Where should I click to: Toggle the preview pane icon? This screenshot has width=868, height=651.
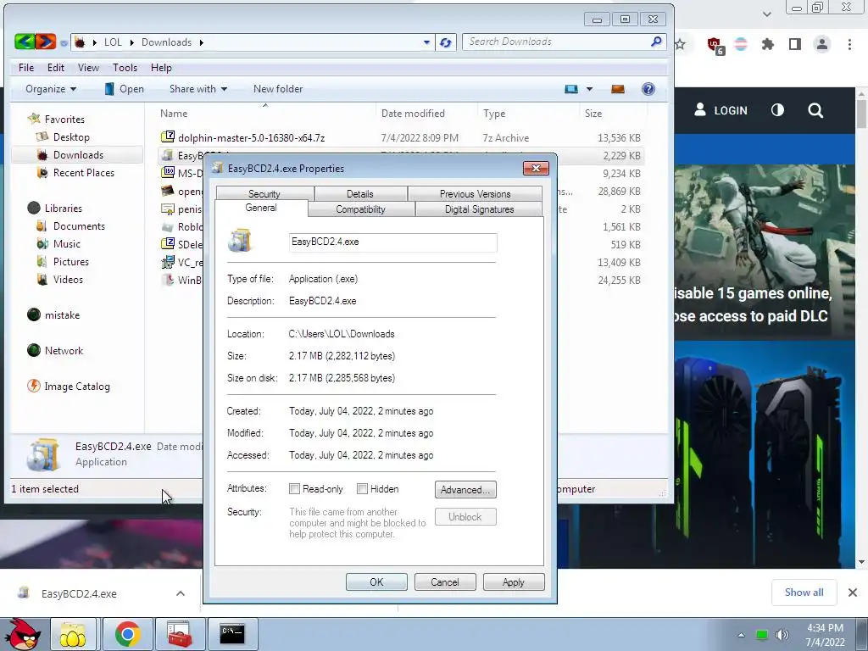[x=618, y=89]
